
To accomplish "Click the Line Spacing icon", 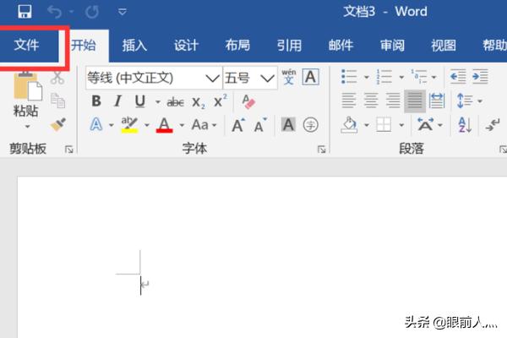I will [x=464, y=101].
